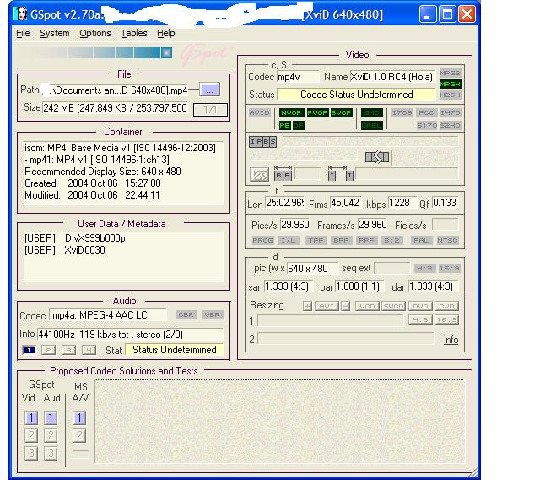This screenshot has height=480, width=540.
Task: Click the H264 indicator
Action: [x=450, y=95]
